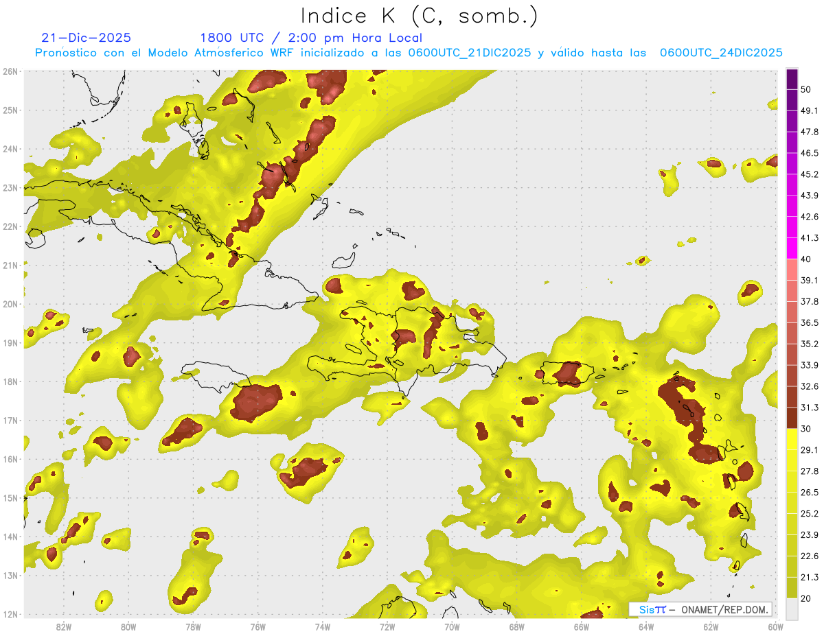Click the "68W" longitude label
The height and width of the screenshot is (636, 824).
pyautogui.click(x=517, y=626)
